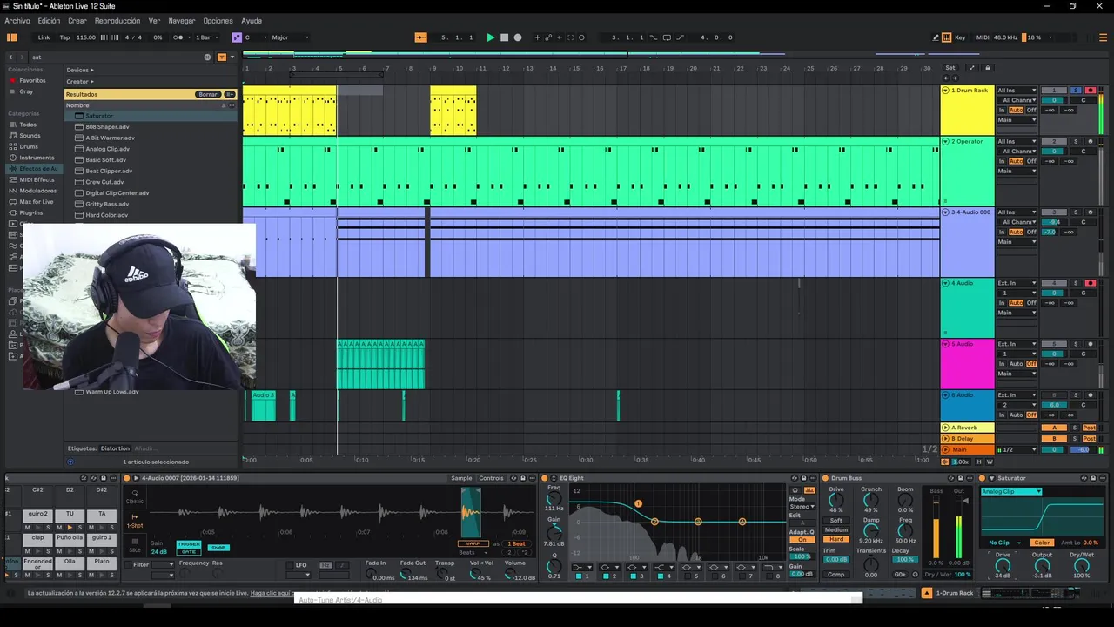The image size is (1114, 627).
Task: Click the Arrangement Record button
Action: point(518,37)
